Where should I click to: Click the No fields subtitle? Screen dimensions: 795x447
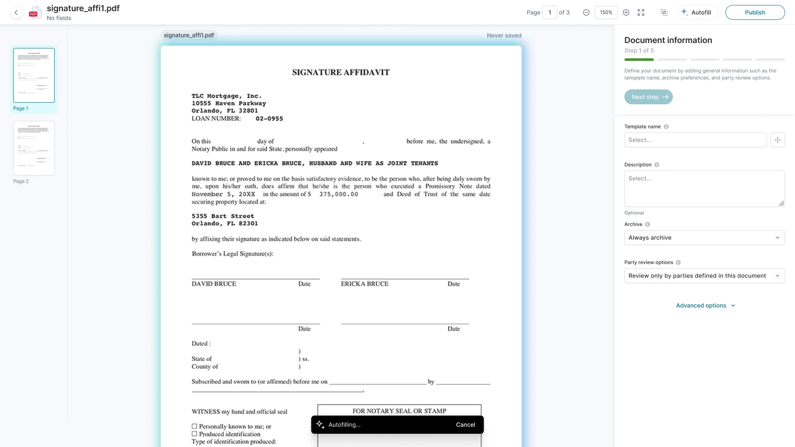59,18
